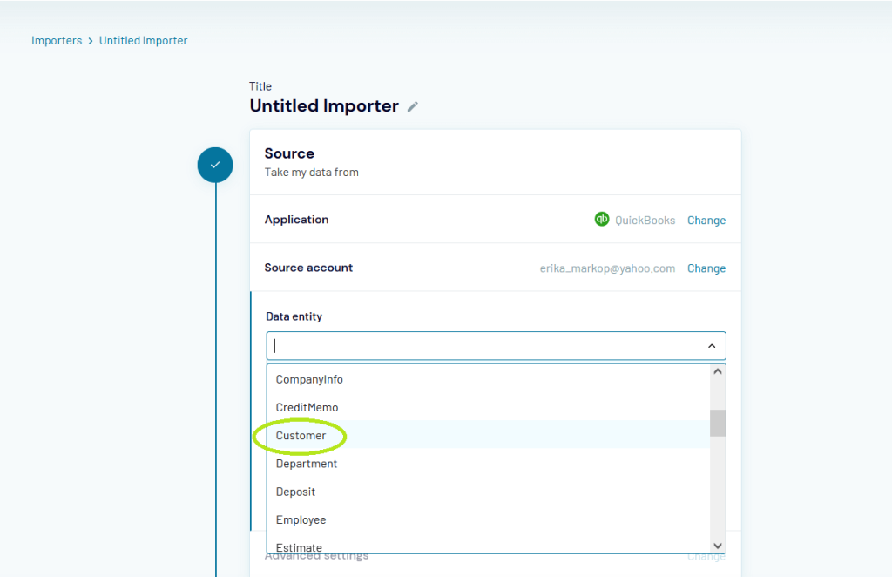Click the Untitled Importer title heading

pos(324,106)
